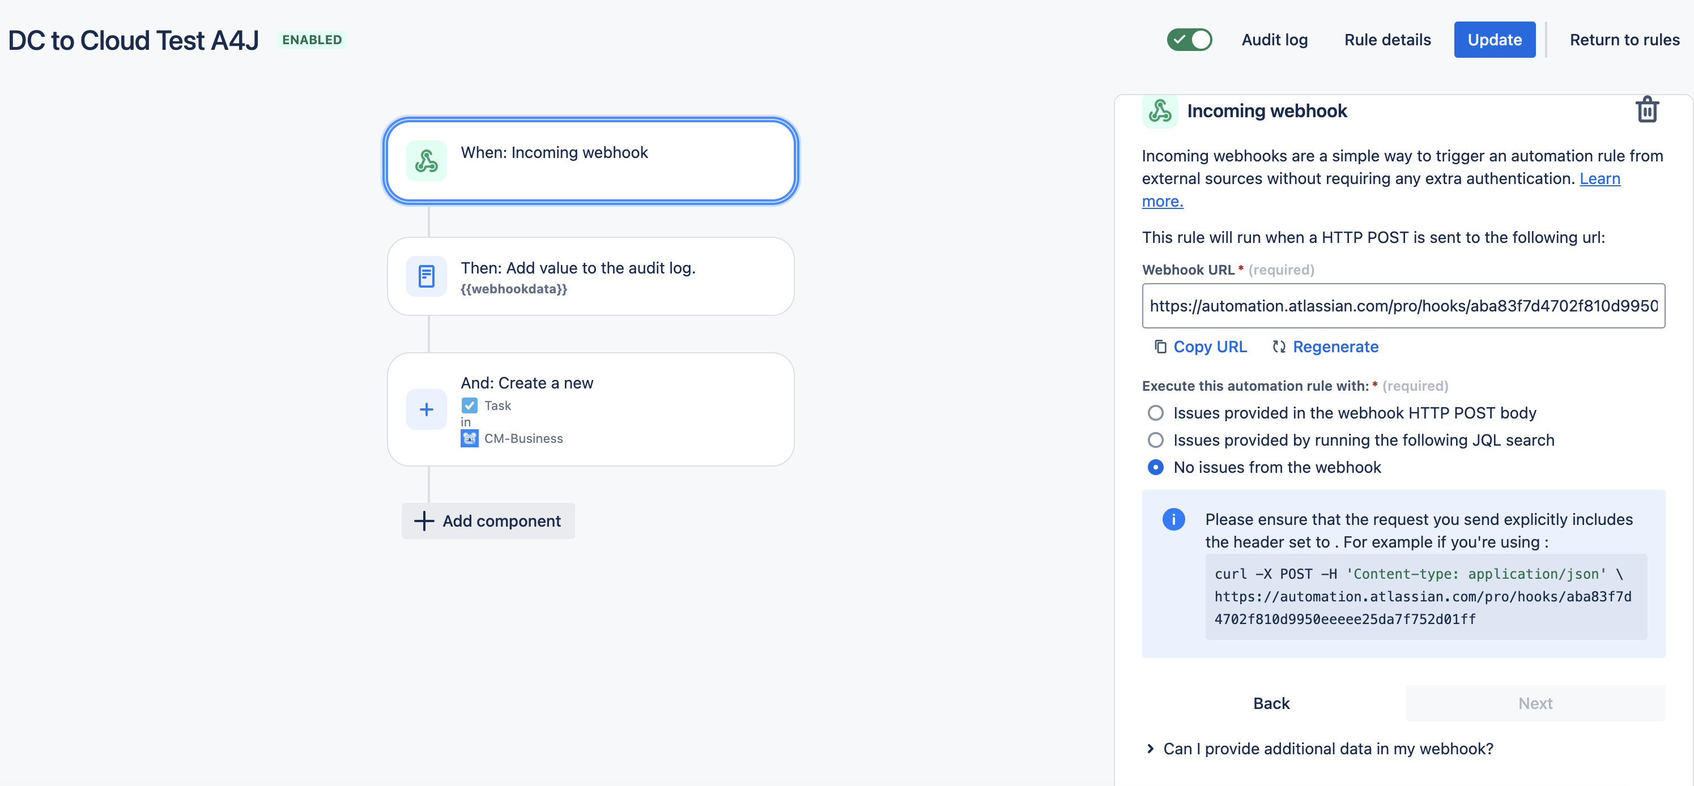The width and height of the screenshot is (1694, 786).
Task: Open the Audit log view
Action: coord(1274,40)
